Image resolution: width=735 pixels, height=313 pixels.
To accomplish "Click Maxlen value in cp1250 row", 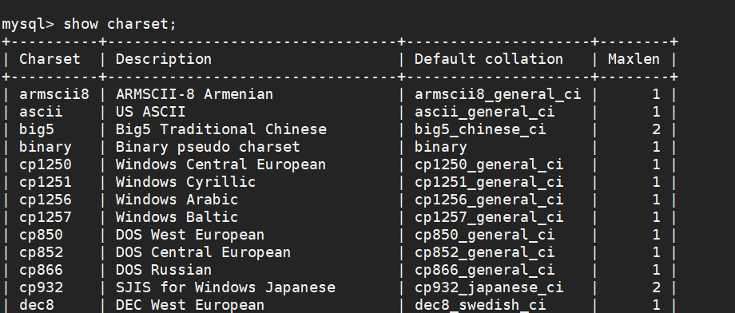I will point(656,164).
